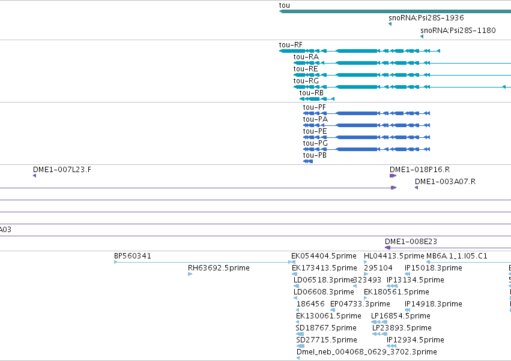The height and width of the screenshot is (361, 511).
Task: Select the LP16854.5prime EST
Action: [x=379, y=322]
